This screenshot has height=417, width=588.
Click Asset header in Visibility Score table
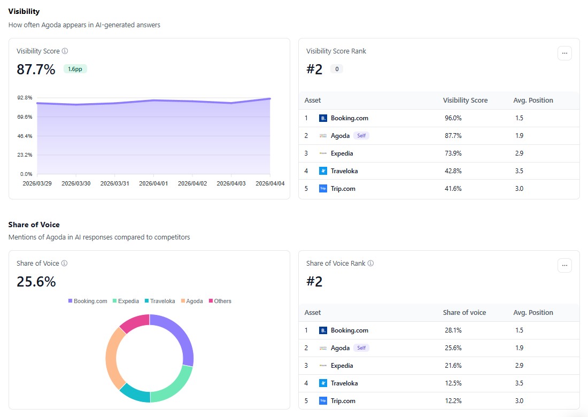[x=312, y=100]
